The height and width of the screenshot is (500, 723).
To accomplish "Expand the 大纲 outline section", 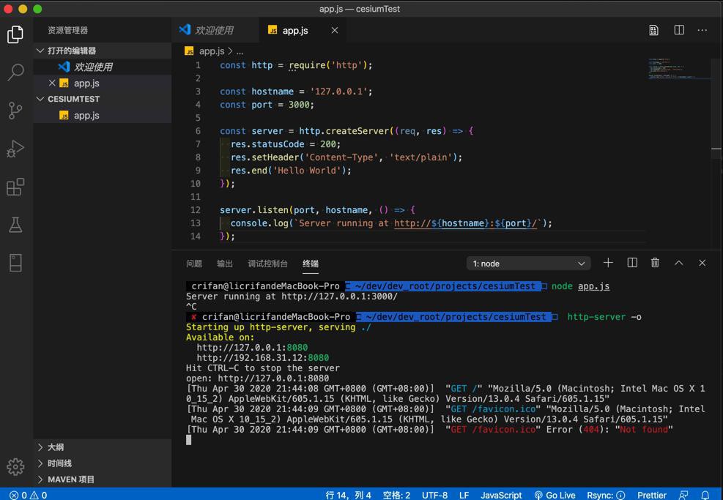I will point(56,447).
